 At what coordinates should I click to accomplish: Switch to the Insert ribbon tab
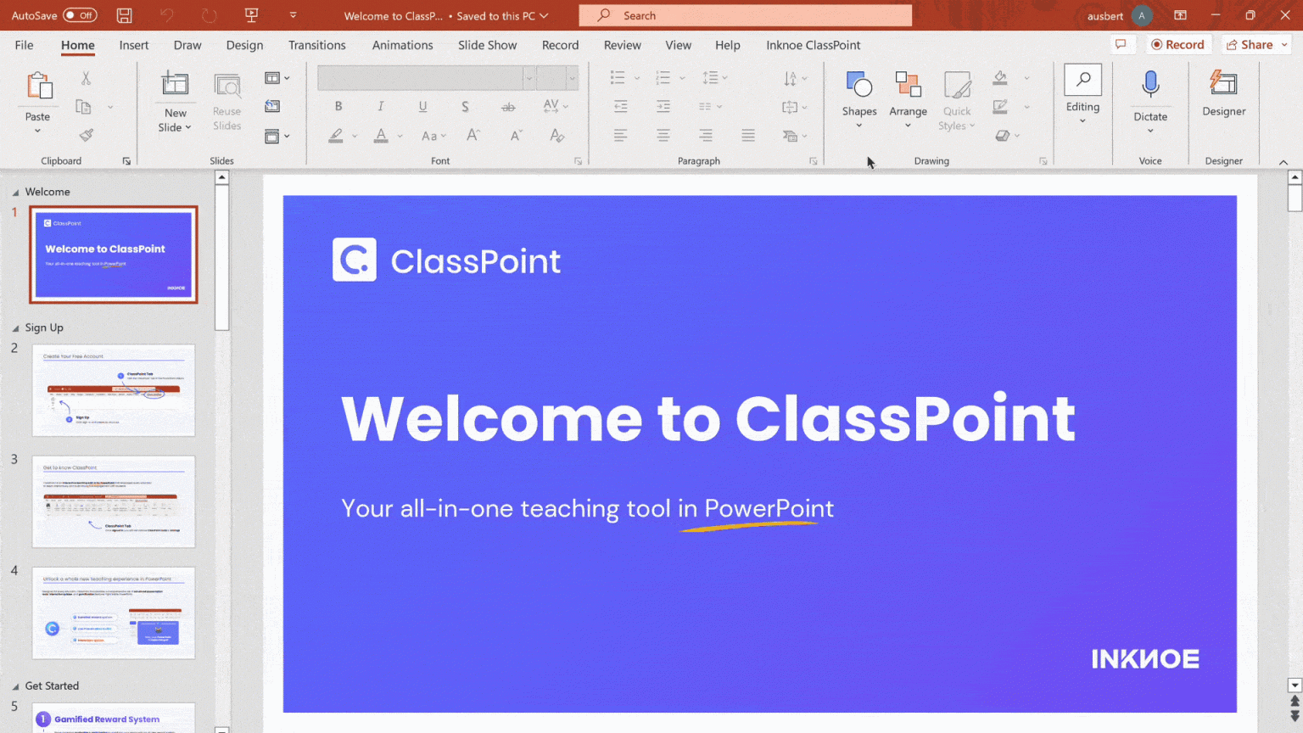(133, 45)
